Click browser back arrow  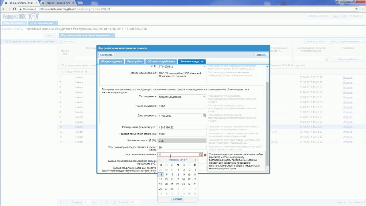(4, 9)
